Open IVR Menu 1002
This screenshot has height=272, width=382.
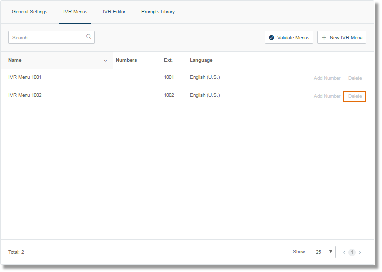tap(25, 95)
